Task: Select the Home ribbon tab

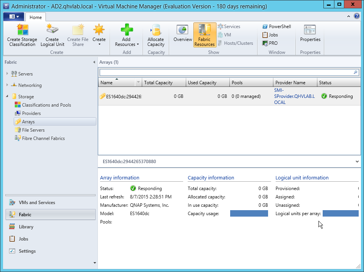Action: click(x=36, y=17)
